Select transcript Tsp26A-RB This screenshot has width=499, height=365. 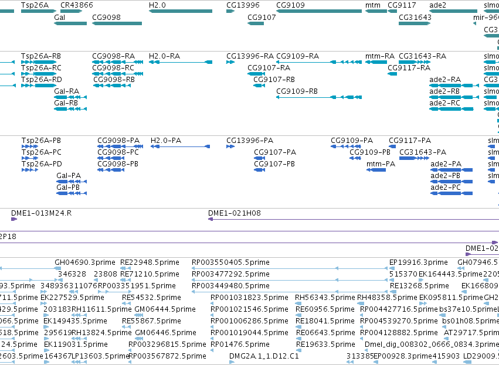tap(41, 56)
